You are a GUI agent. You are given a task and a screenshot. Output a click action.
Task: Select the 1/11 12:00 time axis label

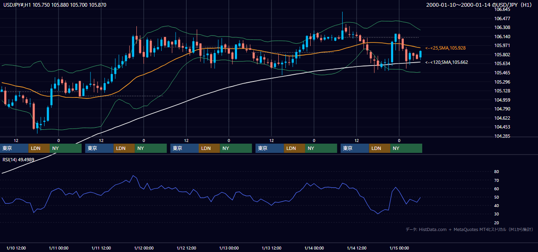101,248
